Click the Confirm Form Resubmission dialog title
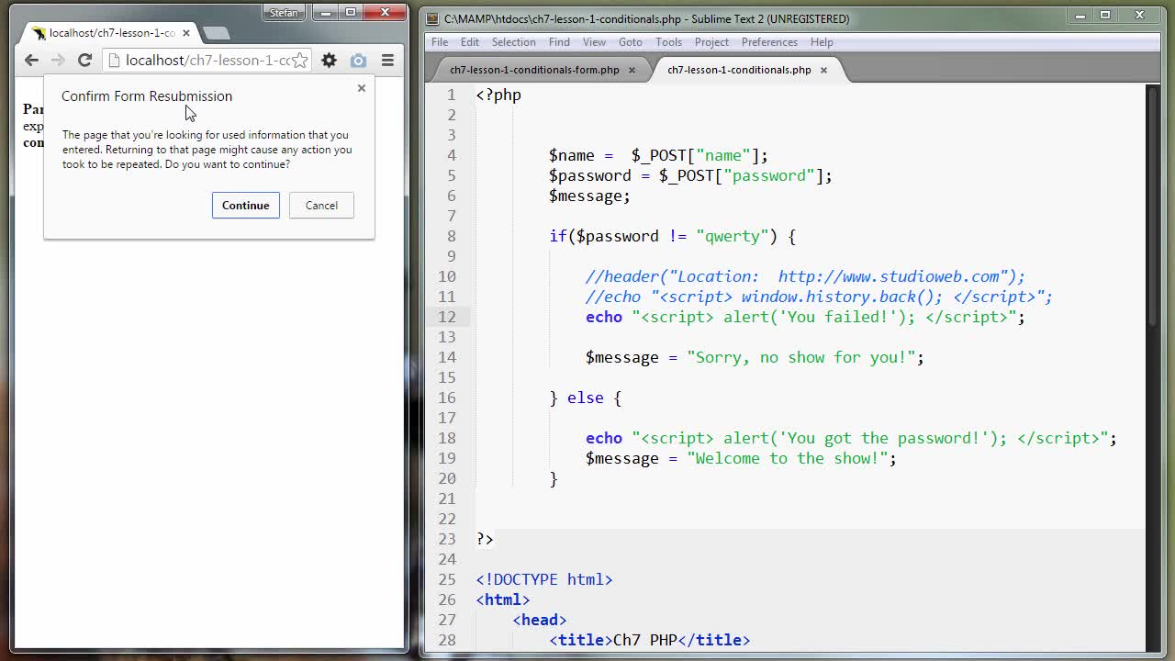Viewport: 1175px width, 661px height. pos(147,95)
